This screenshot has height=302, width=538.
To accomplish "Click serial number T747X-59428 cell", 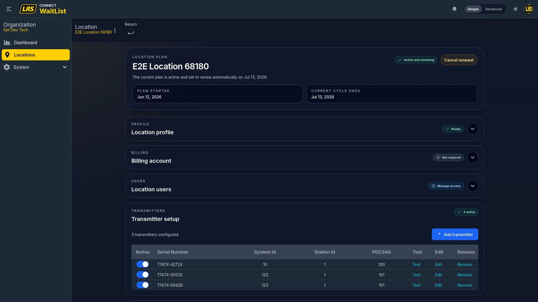I will tap(170, 285).
